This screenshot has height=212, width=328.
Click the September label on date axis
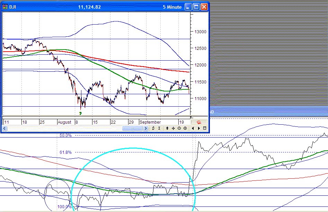(x=150, y=122)
